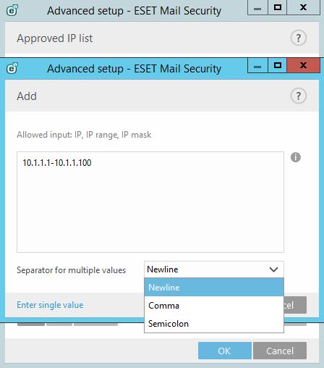Close the background Approved IP list window
Image resolution: width=324 pixels, height=368 pixels.
[303, 7]
